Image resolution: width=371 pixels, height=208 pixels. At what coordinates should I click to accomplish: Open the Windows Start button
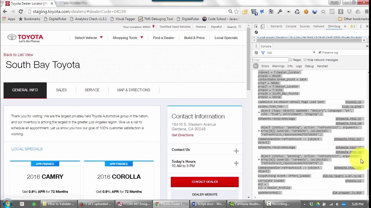tap(8, 203)
